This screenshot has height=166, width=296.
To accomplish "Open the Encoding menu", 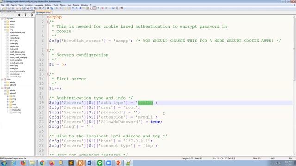I will [29, 5].
